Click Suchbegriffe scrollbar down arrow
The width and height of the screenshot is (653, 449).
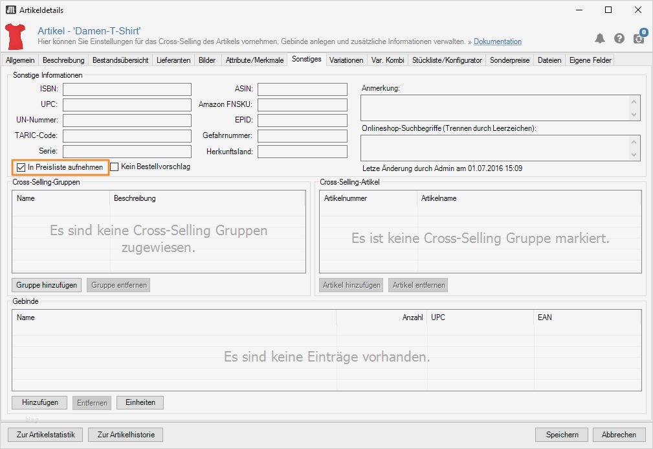pyautogui.click(x=634, y=154)
